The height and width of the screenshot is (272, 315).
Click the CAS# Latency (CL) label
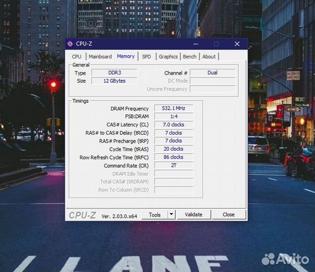(x=128, y=125)
